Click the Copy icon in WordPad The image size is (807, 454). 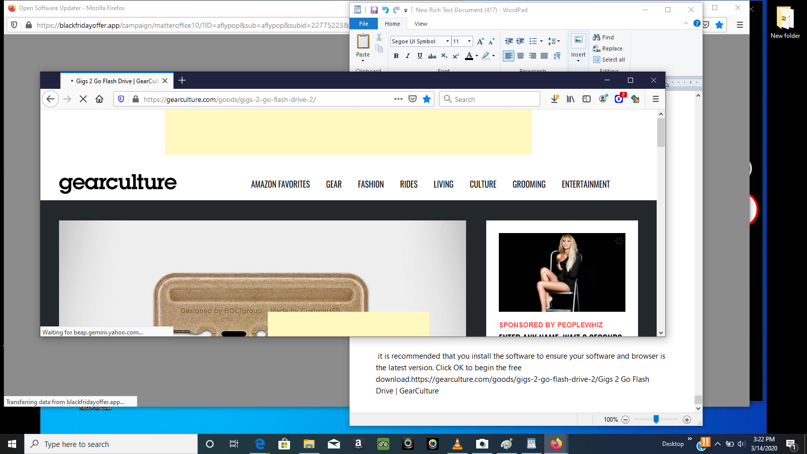tap(379, 48)
